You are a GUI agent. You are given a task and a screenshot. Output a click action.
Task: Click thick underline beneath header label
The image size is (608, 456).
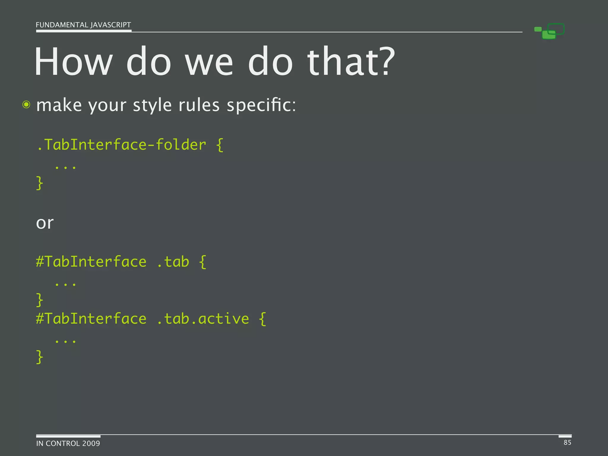(84, 31)
